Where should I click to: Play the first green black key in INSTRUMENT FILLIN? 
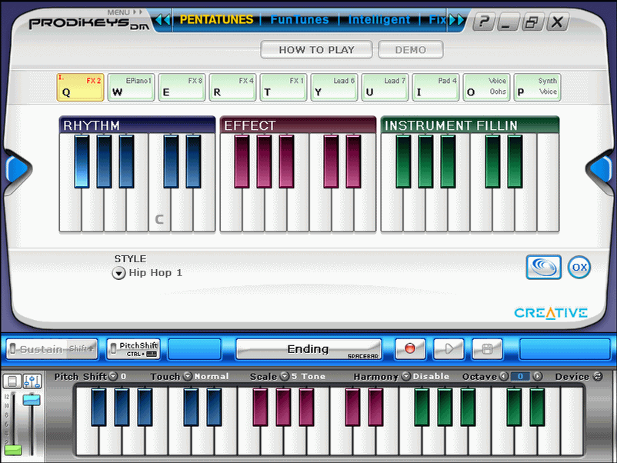[x=403, y=161]
